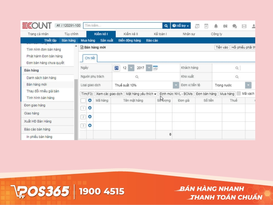273x205 pixels.
Task: Open the notifications bell icon
Action: [216, 26]
